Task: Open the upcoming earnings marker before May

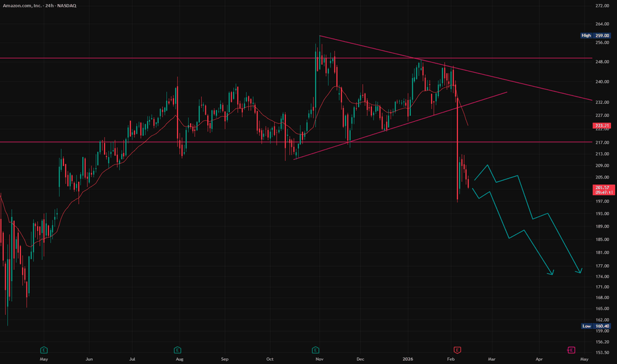Action: (x=571, y=350)
